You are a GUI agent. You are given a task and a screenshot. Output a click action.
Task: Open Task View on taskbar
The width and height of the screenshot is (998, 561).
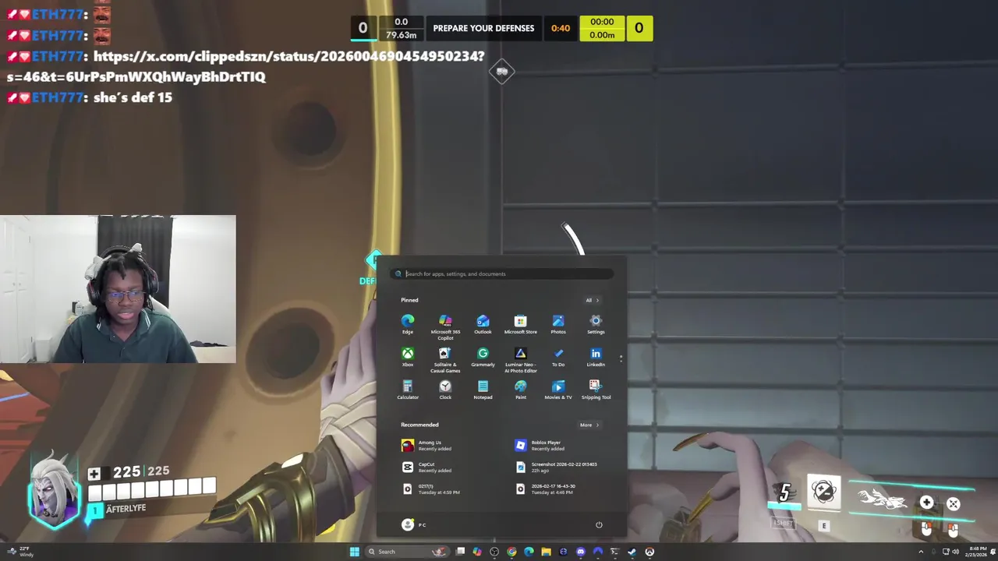(x=461, y=552)
